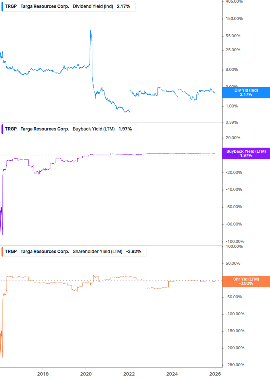Select the Buyback Yield (LTM) legend label

click(93, 129)
